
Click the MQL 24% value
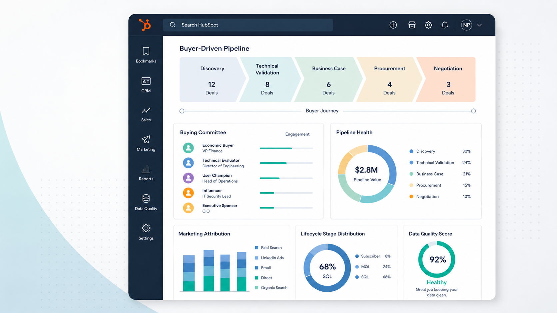pyautogui.click(x=387, y=267)
